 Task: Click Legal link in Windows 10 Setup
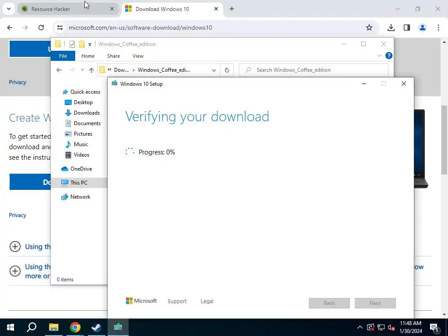click(207, 301)
